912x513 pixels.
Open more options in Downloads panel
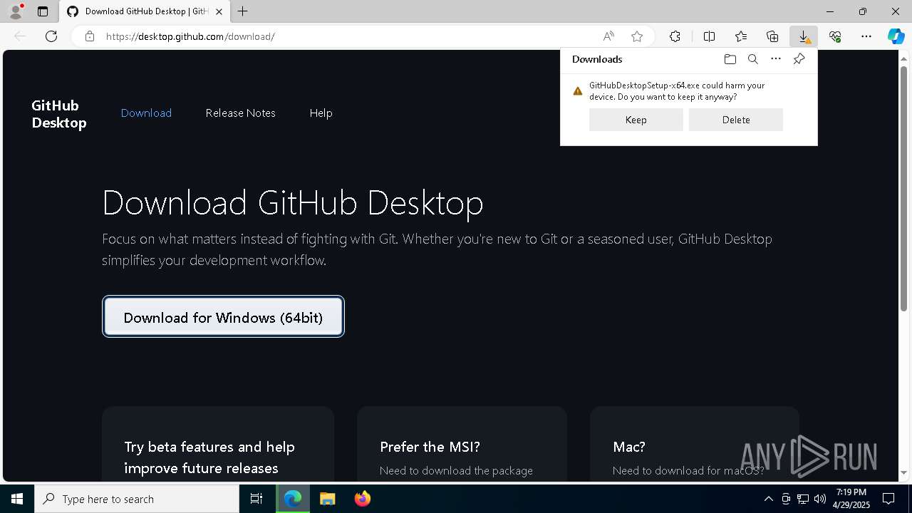click(x=776, y=59)
